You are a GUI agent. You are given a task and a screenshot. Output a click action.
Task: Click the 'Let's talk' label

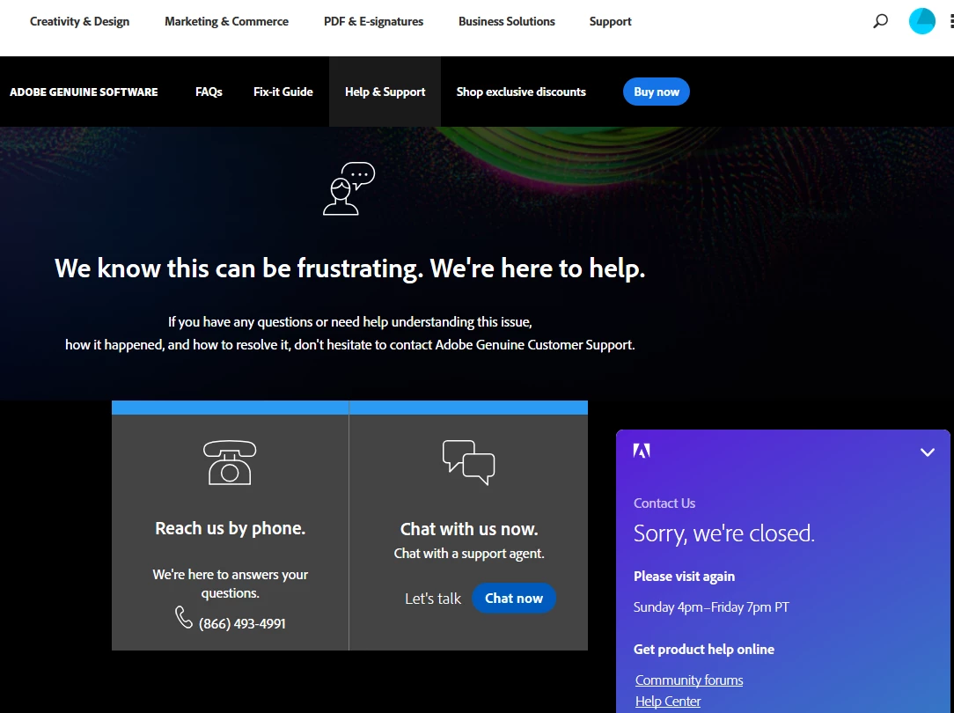(433, 599)
